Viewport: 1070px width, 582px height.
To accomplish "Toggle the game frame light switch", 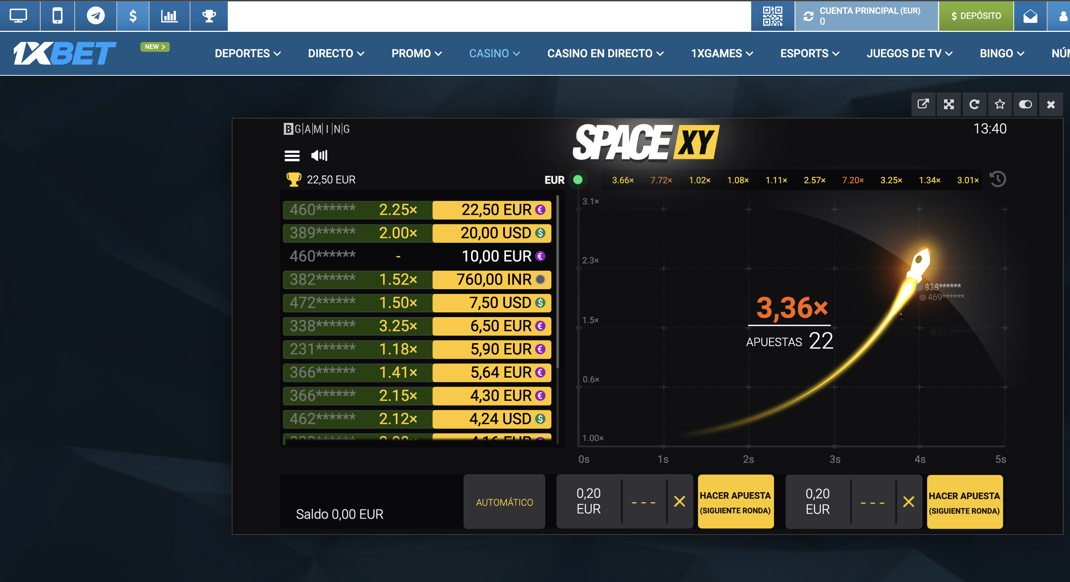I will click(x=1025, y=104).
